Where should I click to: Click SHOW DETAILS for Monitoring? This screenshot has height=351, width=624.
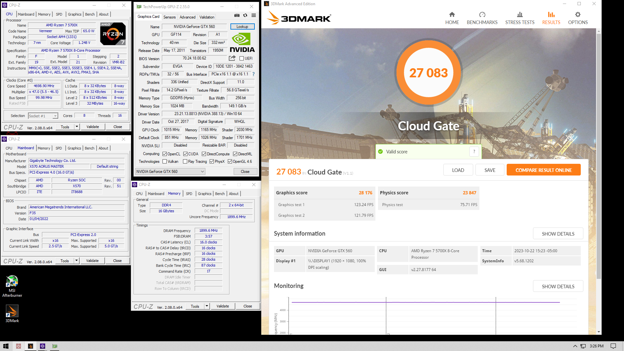(x=558, y=286)
